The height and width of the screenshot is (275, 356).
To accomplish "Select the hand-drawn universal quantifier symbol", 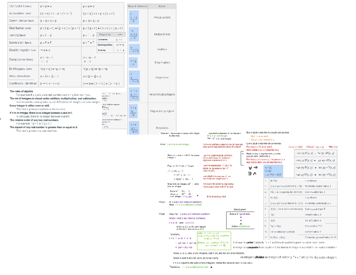I will (x=250, y=168).
